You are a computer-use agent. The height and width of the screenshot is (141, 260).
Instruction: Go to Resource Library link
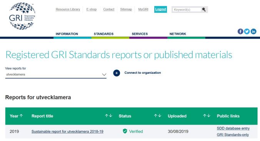68,10
